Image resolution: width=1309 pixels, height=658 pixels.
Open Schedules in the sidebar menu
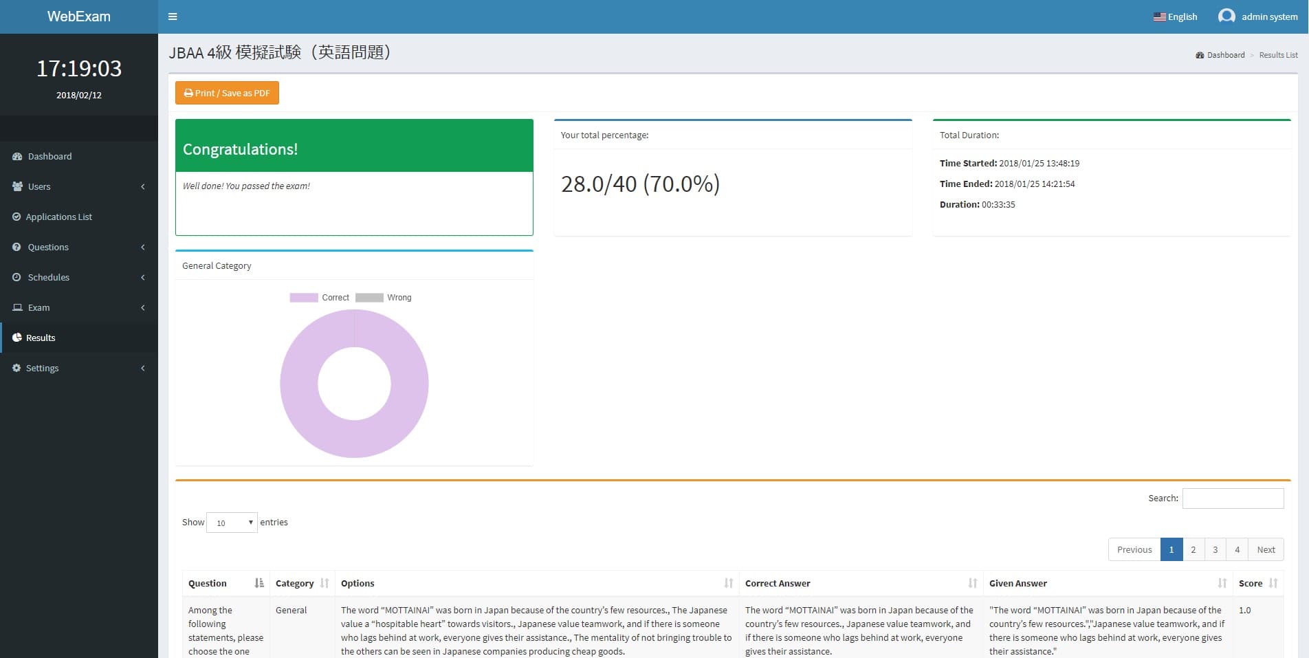79,277
